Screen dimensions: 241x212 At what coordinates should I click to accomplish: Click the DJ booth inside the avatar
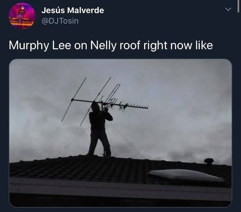pos(22,22)
